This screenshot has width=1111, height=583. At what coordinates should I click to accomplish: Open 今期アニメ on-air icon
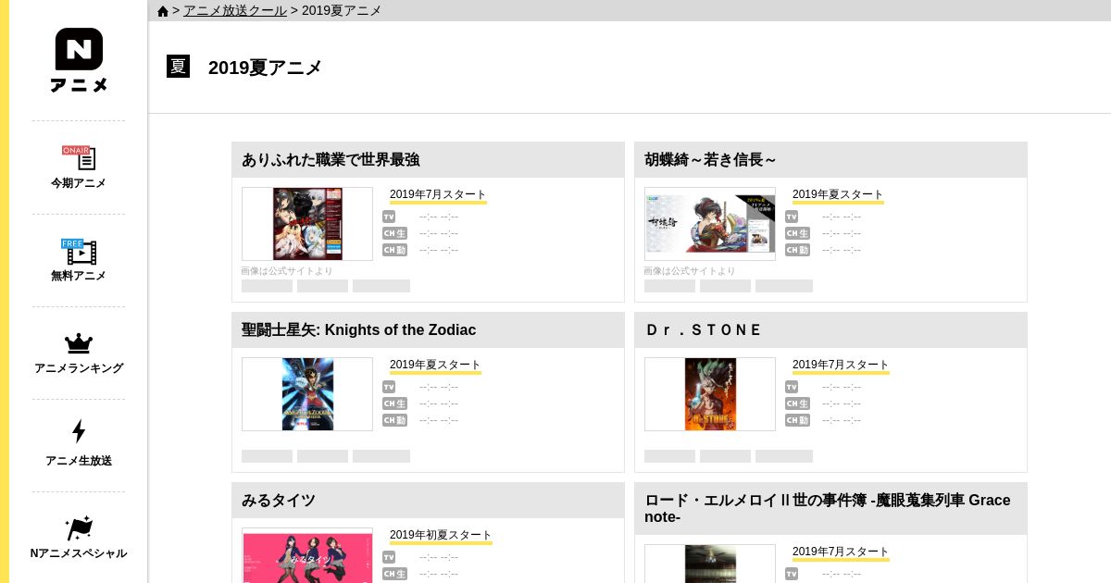(x=79, y=158)
